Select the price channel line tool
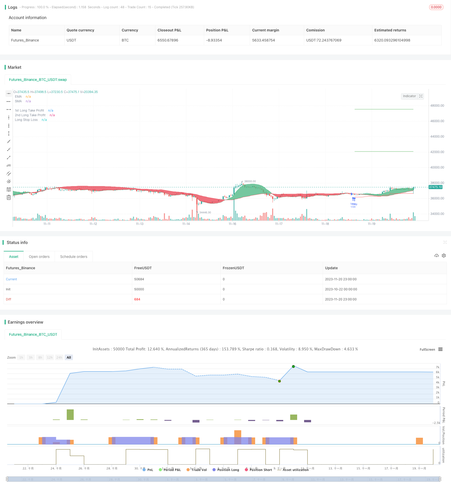451x489 pixels. (9, 173)
